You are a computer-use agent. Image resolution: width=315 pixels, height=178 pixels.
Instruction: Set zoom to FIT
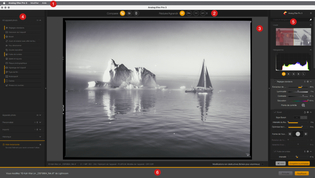pos(182,13)
